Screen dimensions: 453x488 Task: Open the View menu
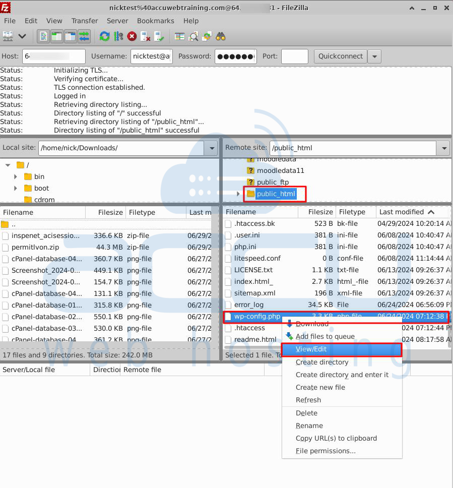(54, 21)
